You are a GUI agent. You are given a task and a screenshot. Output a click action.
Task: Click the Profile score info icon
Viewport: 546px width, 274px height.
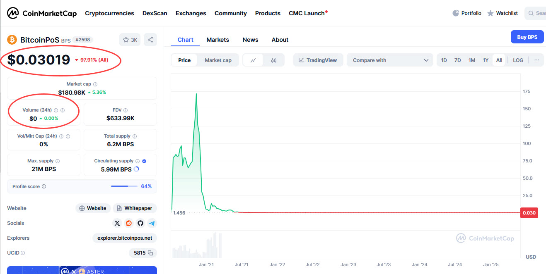coord(44,186)
